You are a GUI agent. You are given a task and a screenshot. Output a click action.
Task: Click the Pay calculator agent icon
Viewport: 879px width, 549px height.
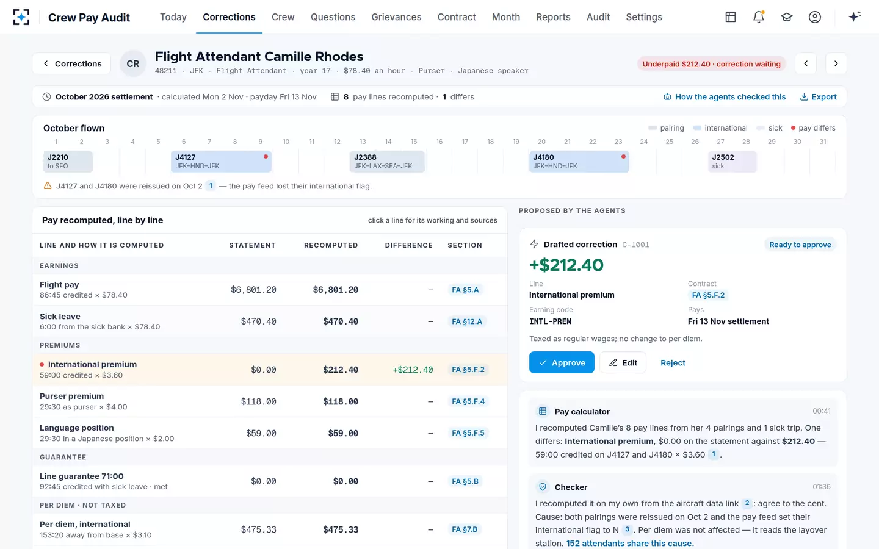click(543, 411)
